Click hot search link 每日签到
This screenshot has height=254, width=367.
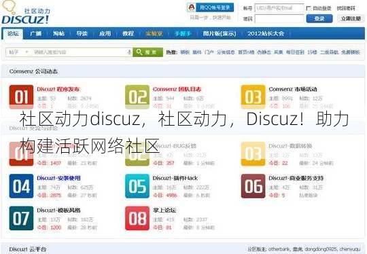point(295,52)
